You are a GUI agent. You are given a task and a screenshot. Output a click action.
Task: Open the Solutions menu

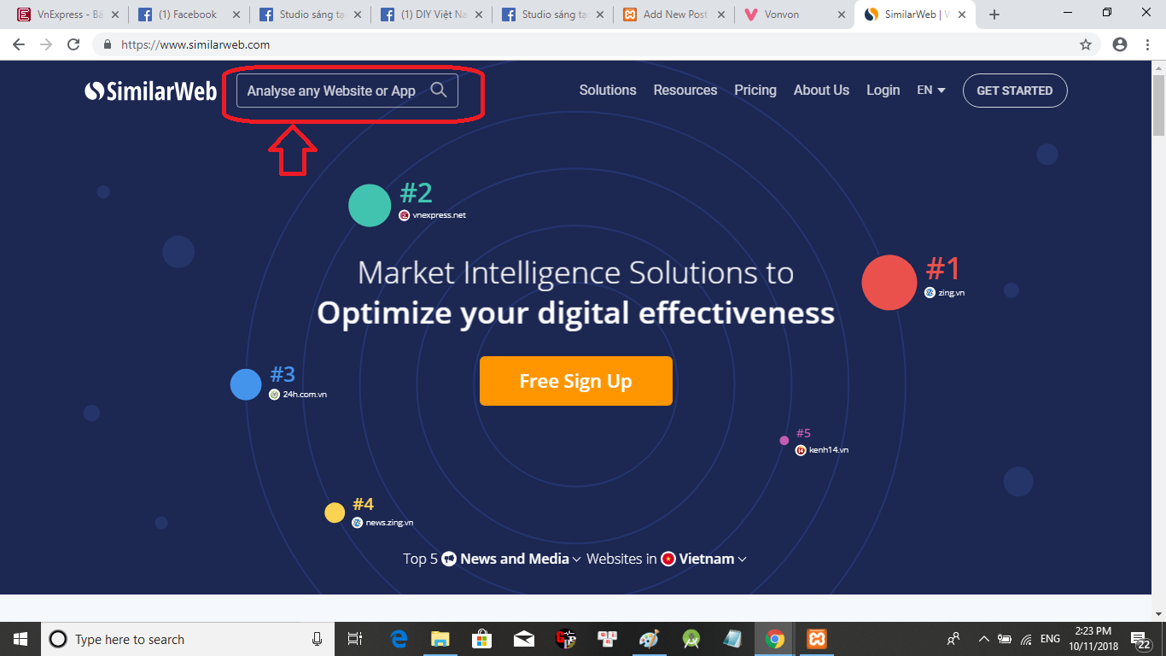click(608, 91)
